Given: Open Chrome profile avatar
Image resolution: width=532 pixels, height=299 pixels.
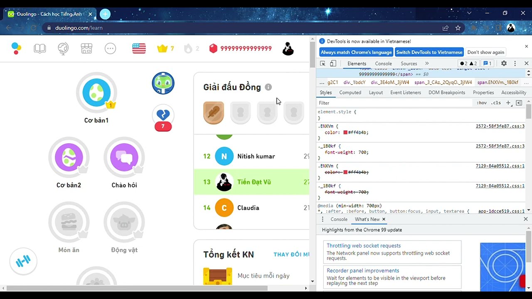Looking at the screenshot, I should (511, 28).
